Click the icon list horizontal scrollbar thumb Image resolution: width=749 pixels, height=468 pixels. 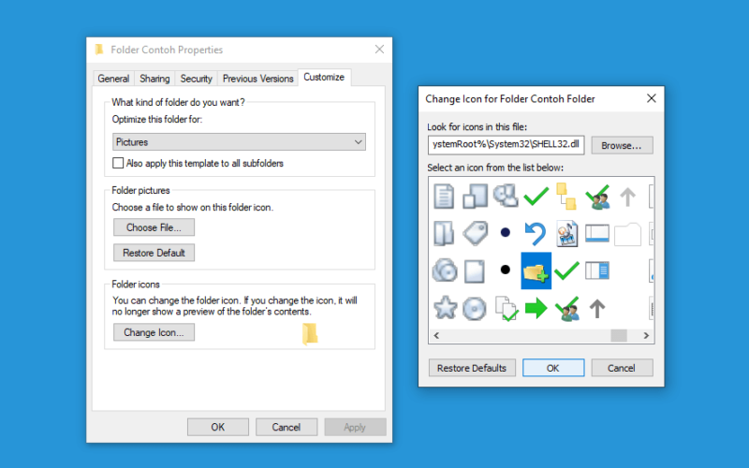[619, 335]
